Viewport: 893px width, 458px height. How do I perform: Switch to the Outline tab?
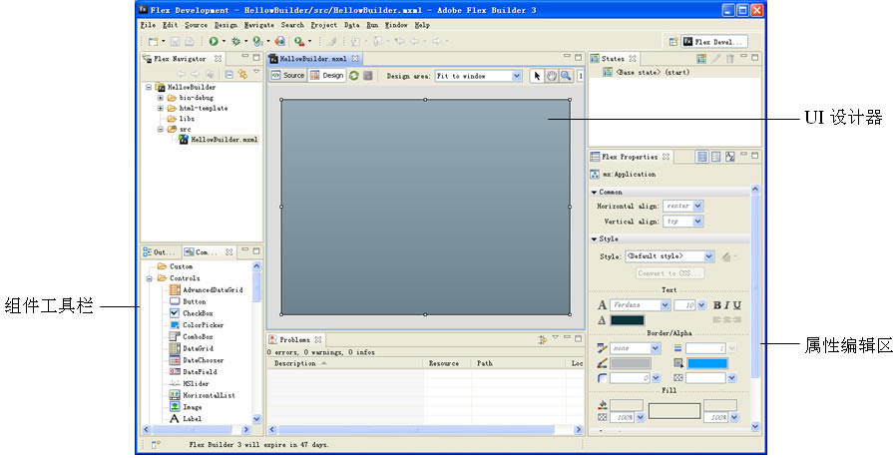pos(160,251)
